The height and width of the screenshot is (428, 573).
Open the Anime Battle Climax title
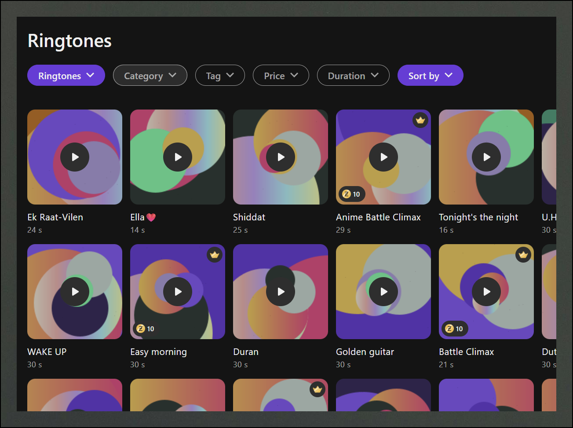point(378,217)
